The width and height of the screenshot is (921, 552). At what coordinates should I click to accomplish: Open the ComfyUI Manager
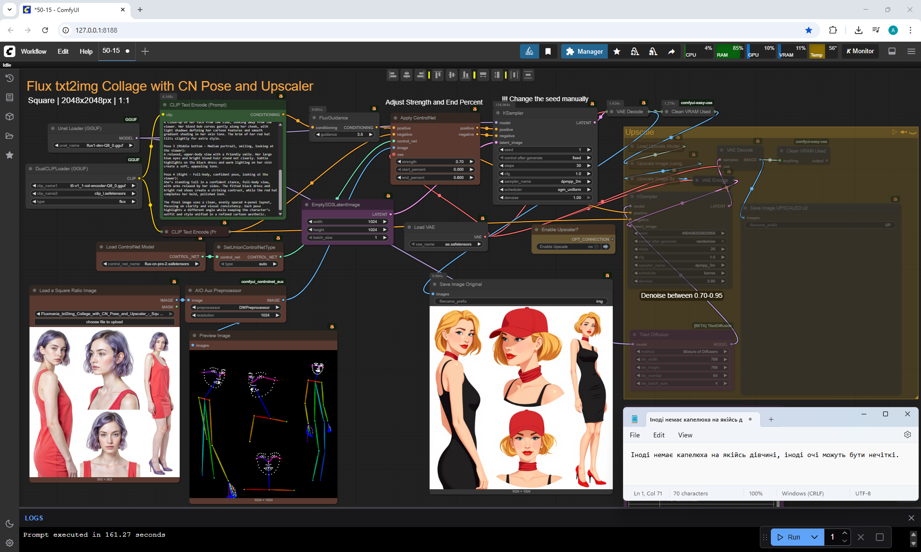click(x=584, y=51)
